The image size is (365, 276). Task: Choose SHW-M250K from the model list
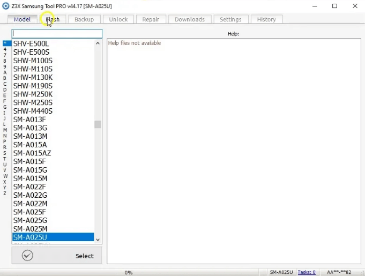[33, 94]
